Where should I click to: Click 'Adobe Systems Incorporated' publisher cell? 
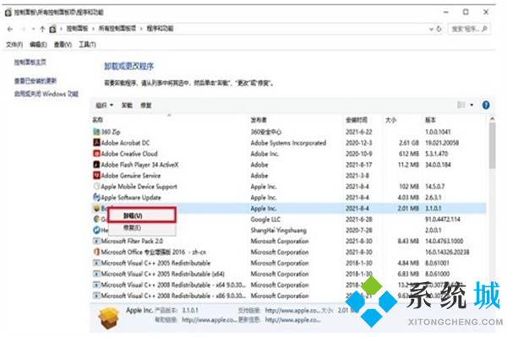click(288, 143)
